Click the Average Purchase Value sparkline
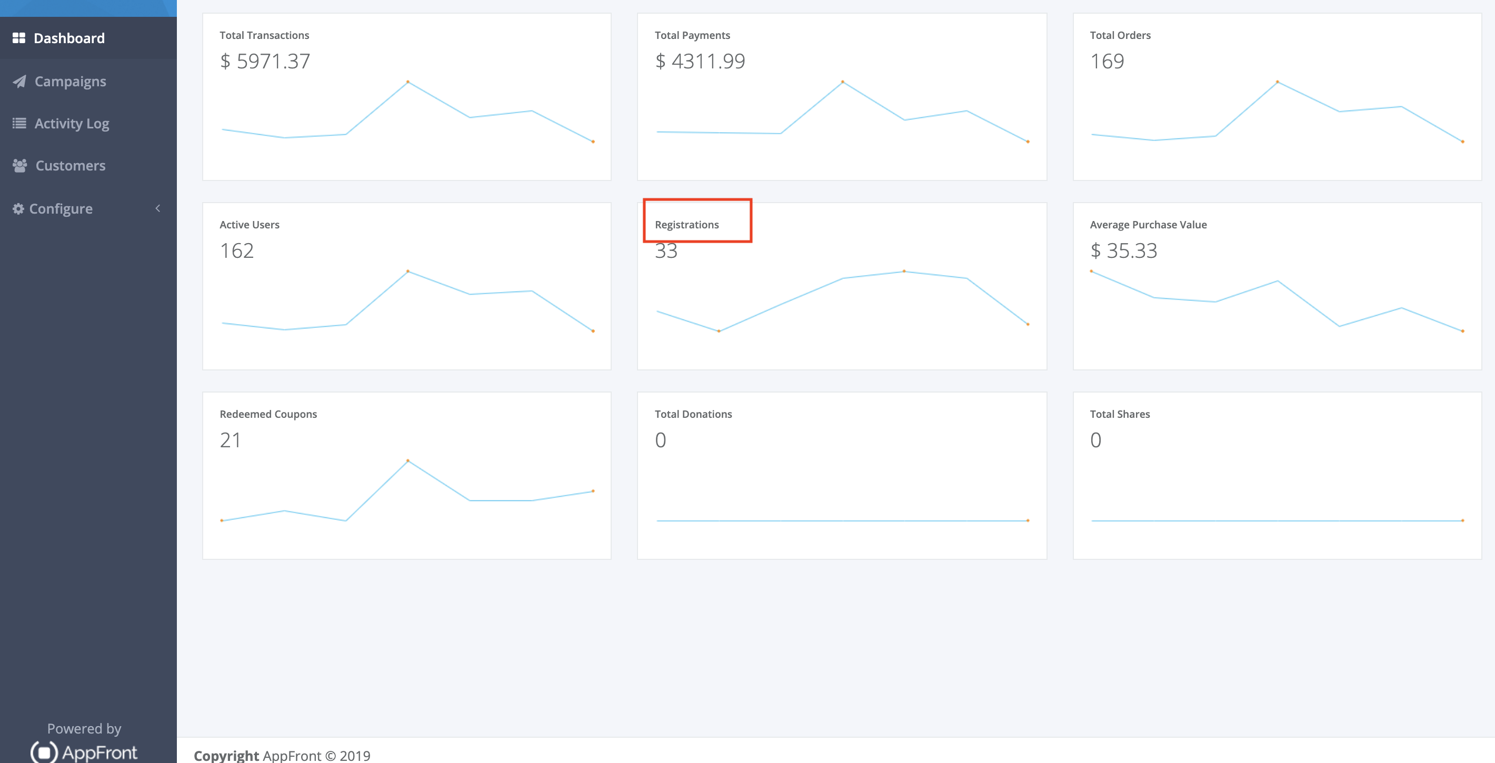The height and width of the screenshot is (763, 1495). point(1277,301)
